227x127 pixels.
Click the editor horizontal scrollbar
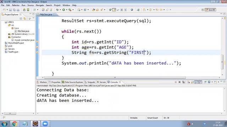pyautogui.click(x=115, y=78)
